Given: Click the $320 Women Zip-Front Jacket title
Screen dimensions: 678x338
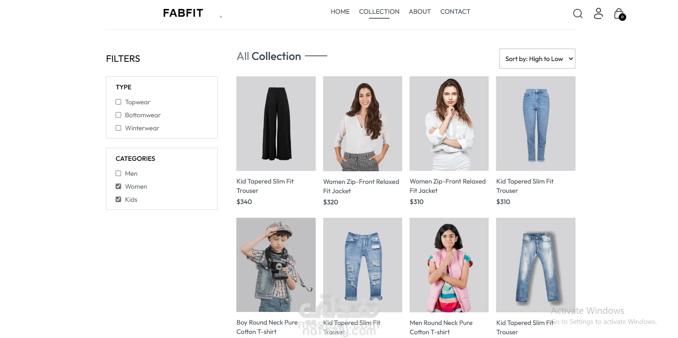Looking at the screenshot, I should (x=361, y=186).
